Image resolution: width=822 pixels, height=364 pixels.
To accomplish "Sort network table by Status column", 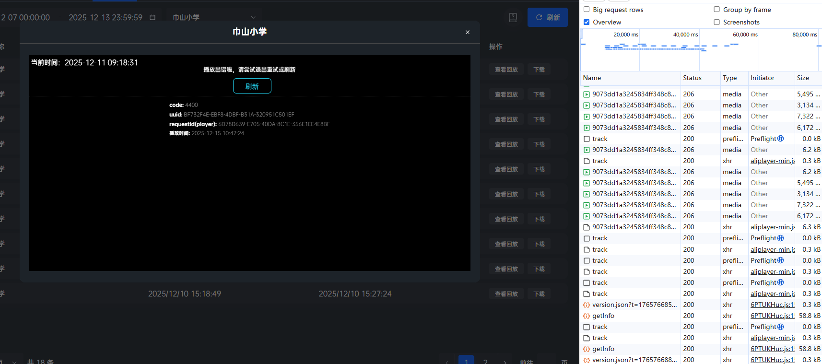I will 700,78.
